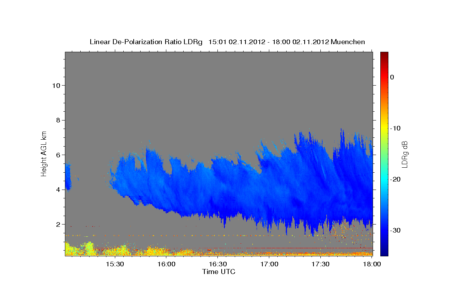This screenshot has height=307, width=461.
Task: Click the 'LDRg dB' colorbar label
Action: [404, 154]
